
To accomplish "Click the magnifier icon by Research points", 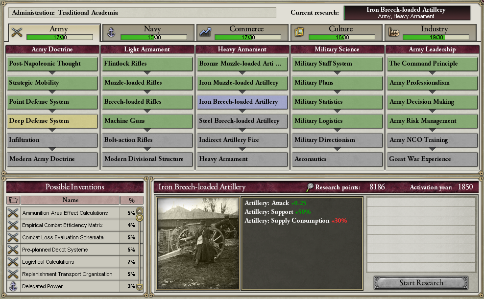I will (x=310, y=187).
